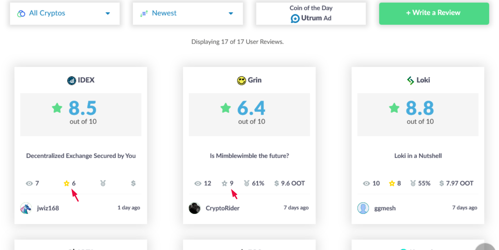The width and height of the screenshot is (499, 250).
Task: Click the 8.5 rating score
Action: pos(83,108)
